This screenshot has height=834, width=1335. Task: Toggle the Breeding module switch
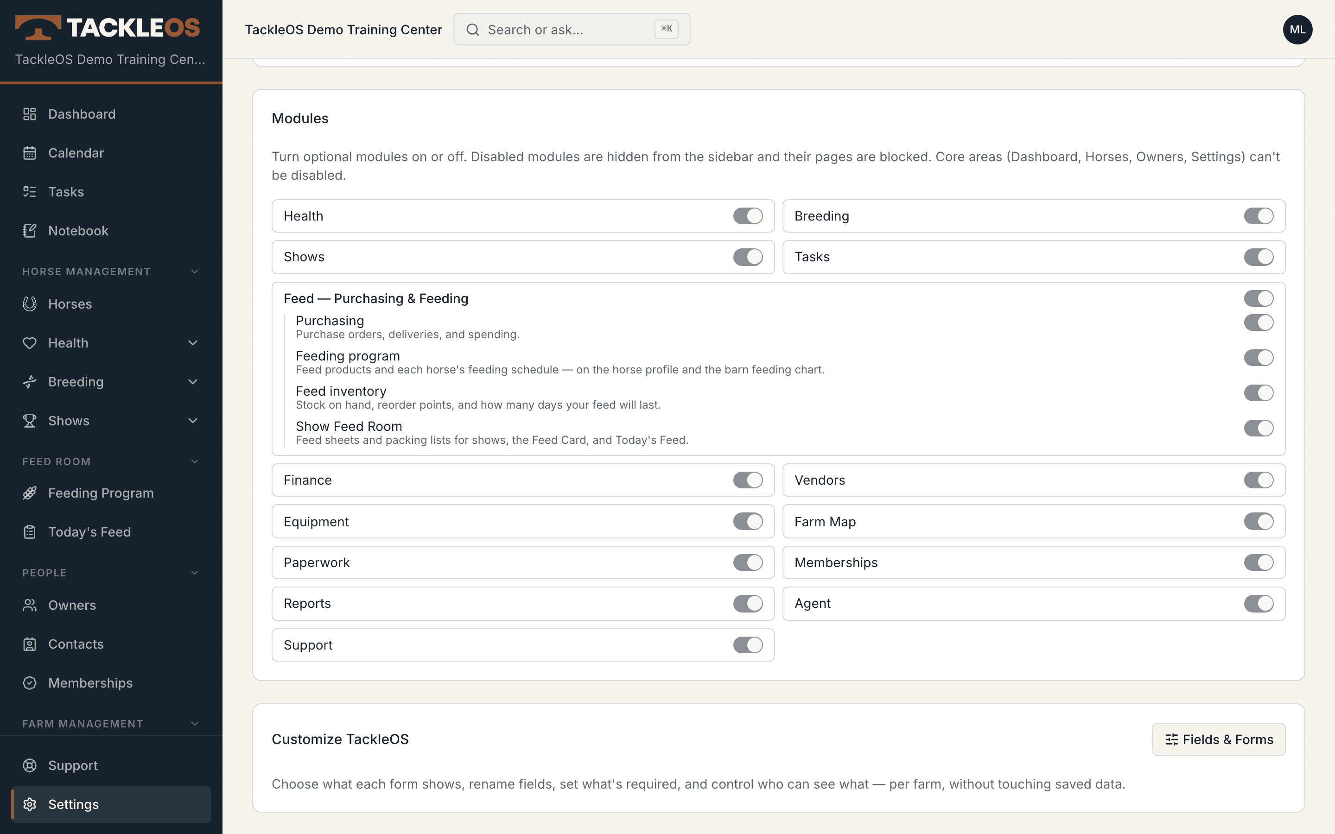click(1259, 216)
